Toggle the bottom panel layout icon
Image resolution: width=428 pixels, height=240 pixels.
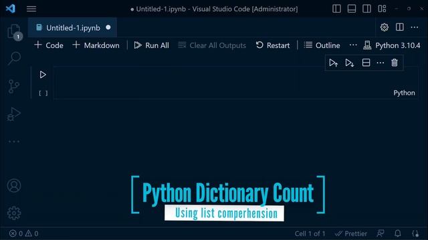pos(352,9)
